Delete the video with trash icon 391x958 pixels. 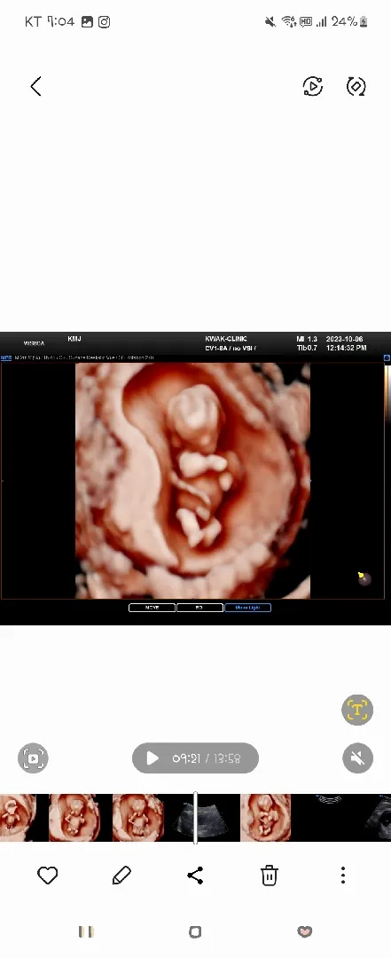270,876
